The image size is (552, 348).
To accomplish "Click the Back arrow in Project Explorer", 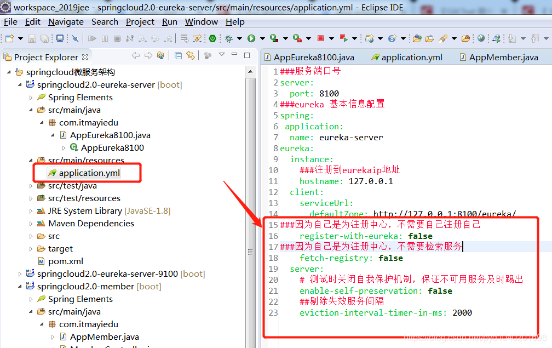I will coord(136,56).
